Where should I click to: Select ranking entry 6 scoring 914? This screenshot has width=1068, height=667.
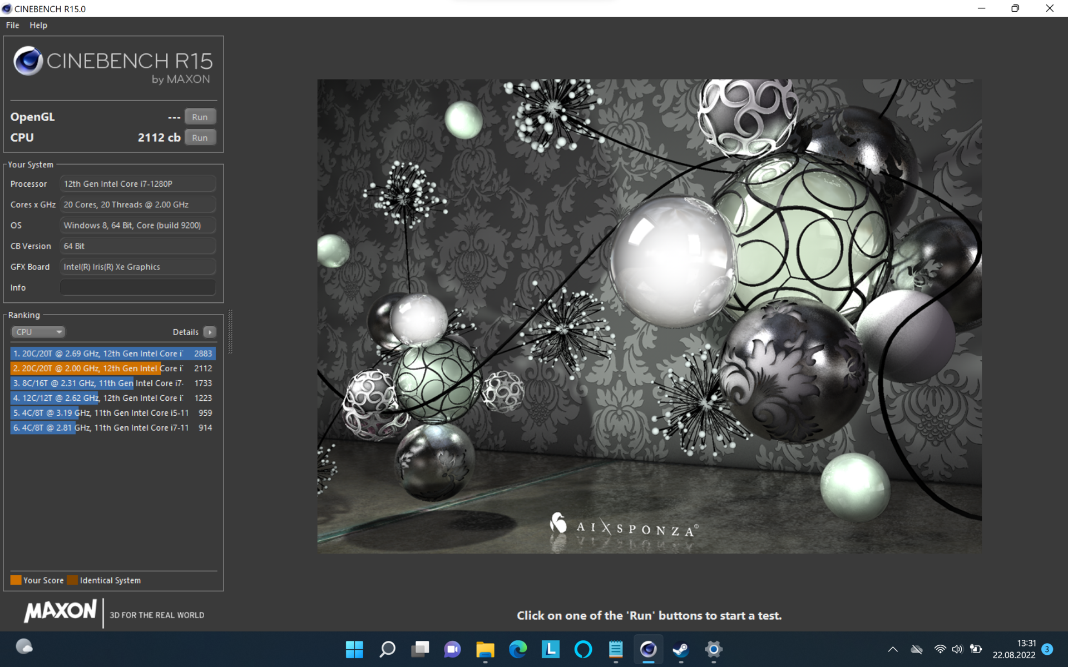tap(113, 427)
